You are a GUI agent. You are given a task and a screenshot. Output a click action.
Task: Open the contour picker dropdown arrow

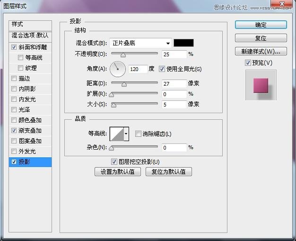126,134
